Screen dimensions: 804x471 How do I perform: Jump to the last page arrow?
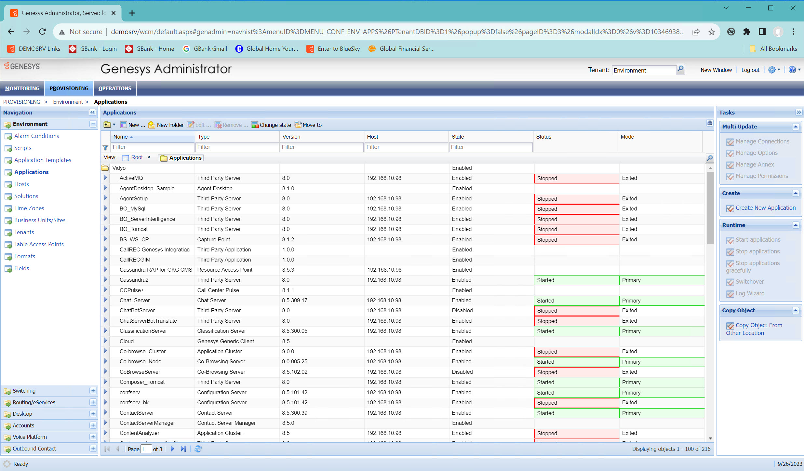(183, 449)
